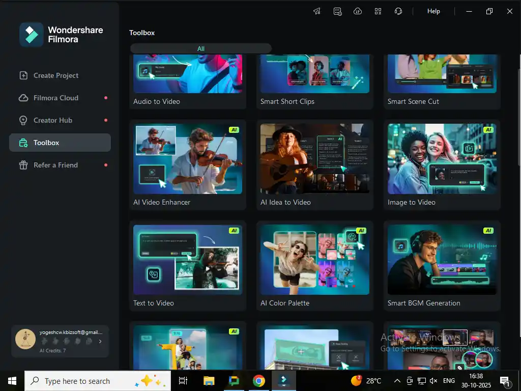Screen dimensions: 521x391
Task: Toggle the muted system volume icon
Action: [x=433, y=381]
